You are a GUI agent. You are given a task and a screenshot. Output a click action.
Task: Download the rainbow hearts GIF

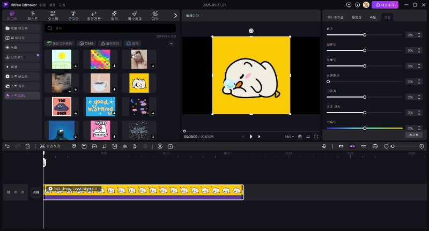(x=114, y=66)
